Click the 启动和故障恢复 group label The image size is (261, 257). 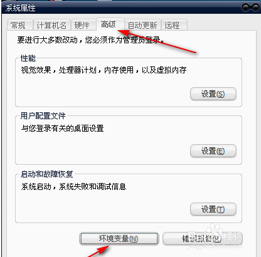click(x=47, y=174)
